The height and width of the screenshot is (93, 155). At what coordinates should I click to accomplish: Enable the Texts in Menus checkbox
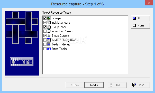coord(45,44)
